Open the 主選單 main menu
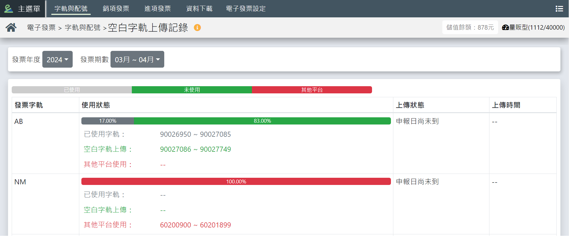Screen dimensions: 569x246 (29, 9)
